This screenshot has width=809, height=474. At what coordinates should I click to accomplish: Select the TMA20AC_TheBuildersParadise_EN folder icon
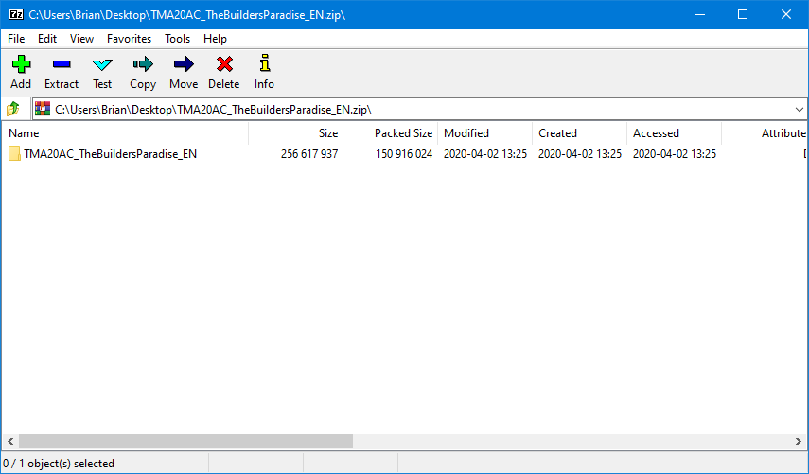coord(14,153)
